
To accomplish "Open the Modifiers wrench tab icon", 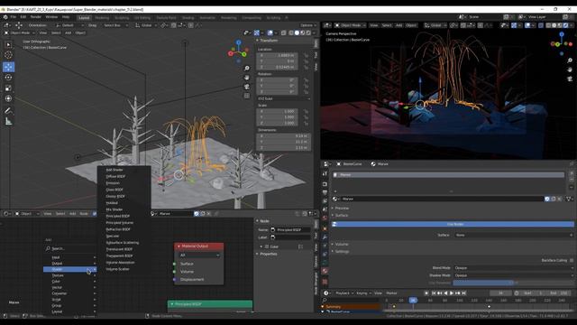I will point(325,237).
